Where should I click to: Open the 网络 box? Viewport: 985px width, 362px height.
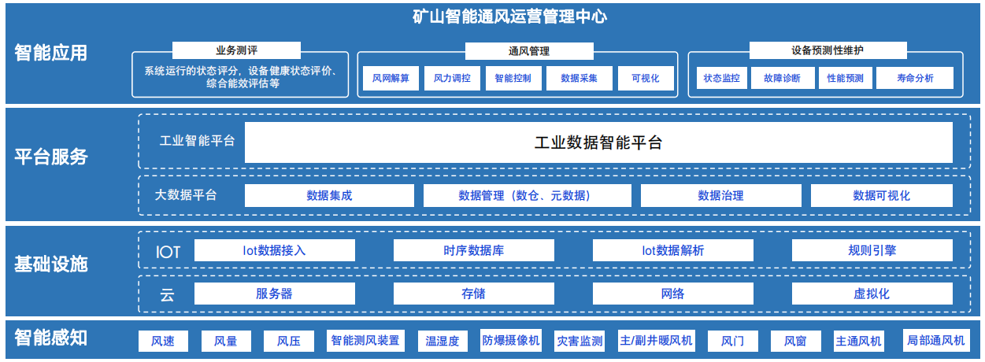(x=672, y=294)
